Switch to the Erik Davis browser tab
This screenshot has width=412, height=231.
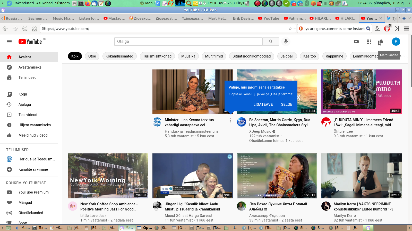coord(243,18)
